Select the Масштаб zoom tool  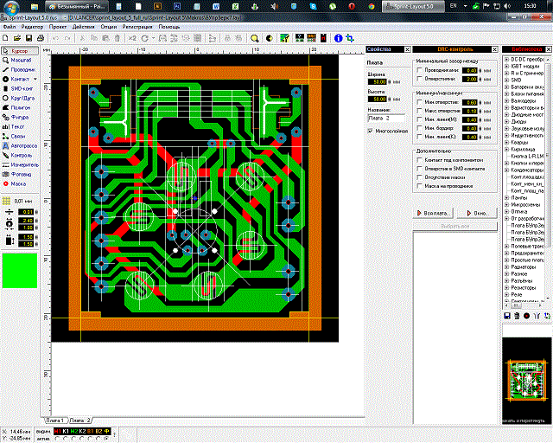point(19,60)
